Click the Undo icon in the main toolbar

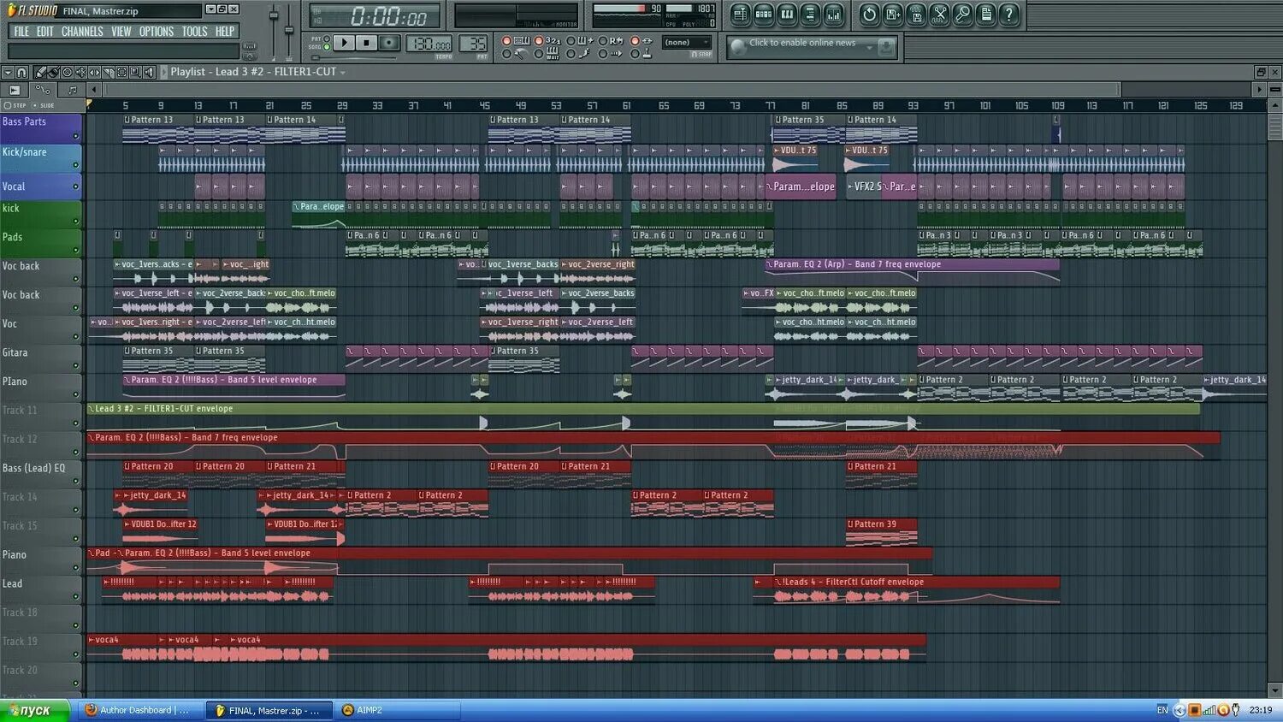868,14
